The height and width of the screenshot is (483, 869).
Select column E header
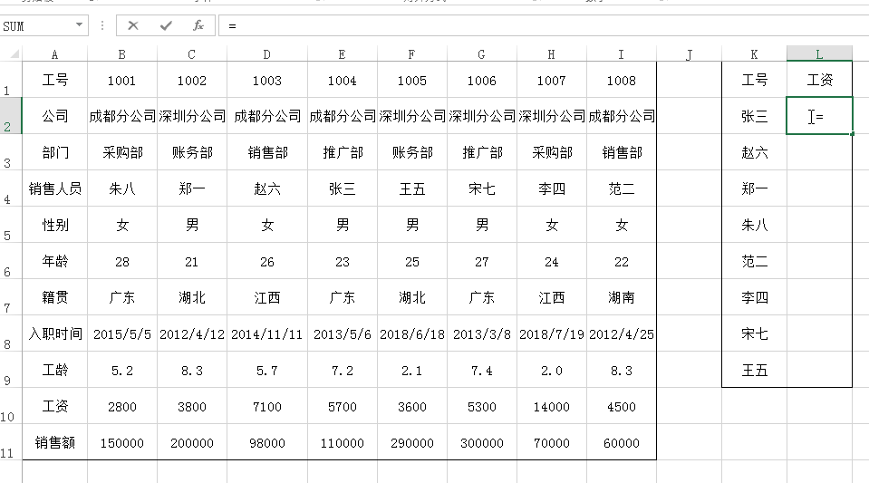click(343, 54)
